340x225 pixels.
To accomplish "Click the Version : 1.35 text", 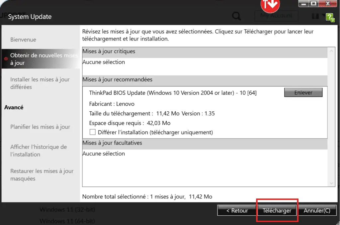I will pos(198,113).
